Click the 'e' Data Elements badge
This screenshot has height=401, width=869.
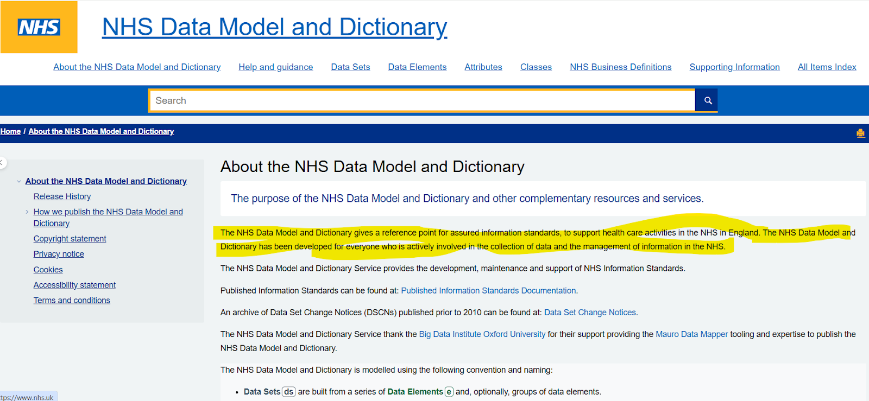click(x=449, y=392)
